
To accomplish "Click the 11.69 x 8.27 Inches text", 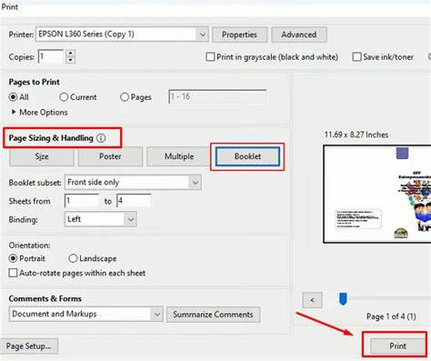I will [x=356, y=135].
